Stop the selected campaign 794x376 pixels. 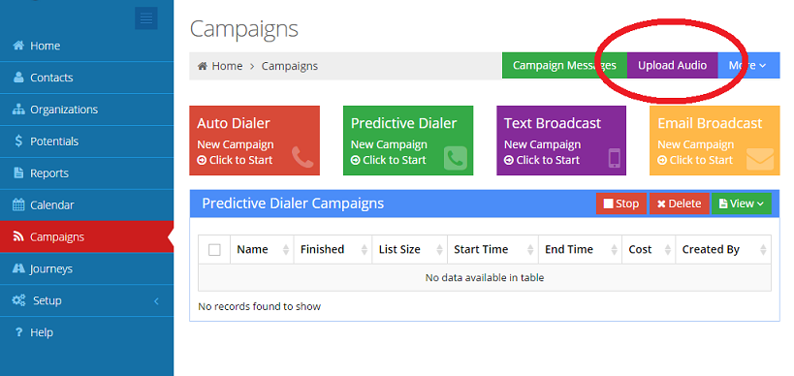(620, 204)
